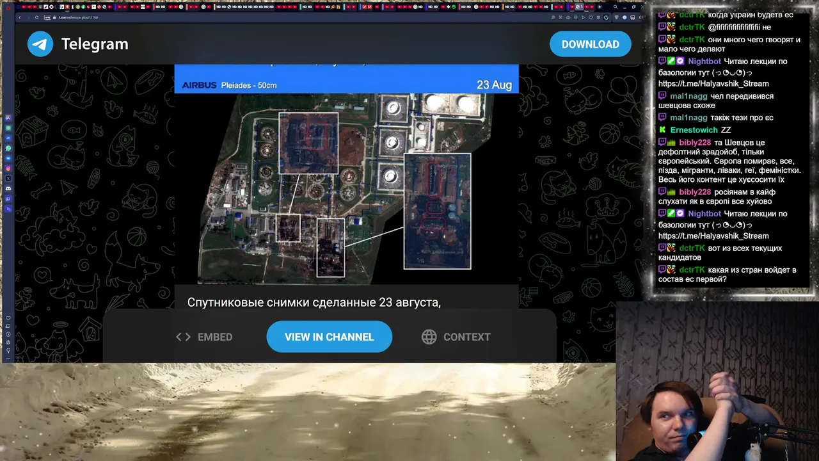Click the CONTEXT label
The image size is (819, 461).
tap(467, 337)
